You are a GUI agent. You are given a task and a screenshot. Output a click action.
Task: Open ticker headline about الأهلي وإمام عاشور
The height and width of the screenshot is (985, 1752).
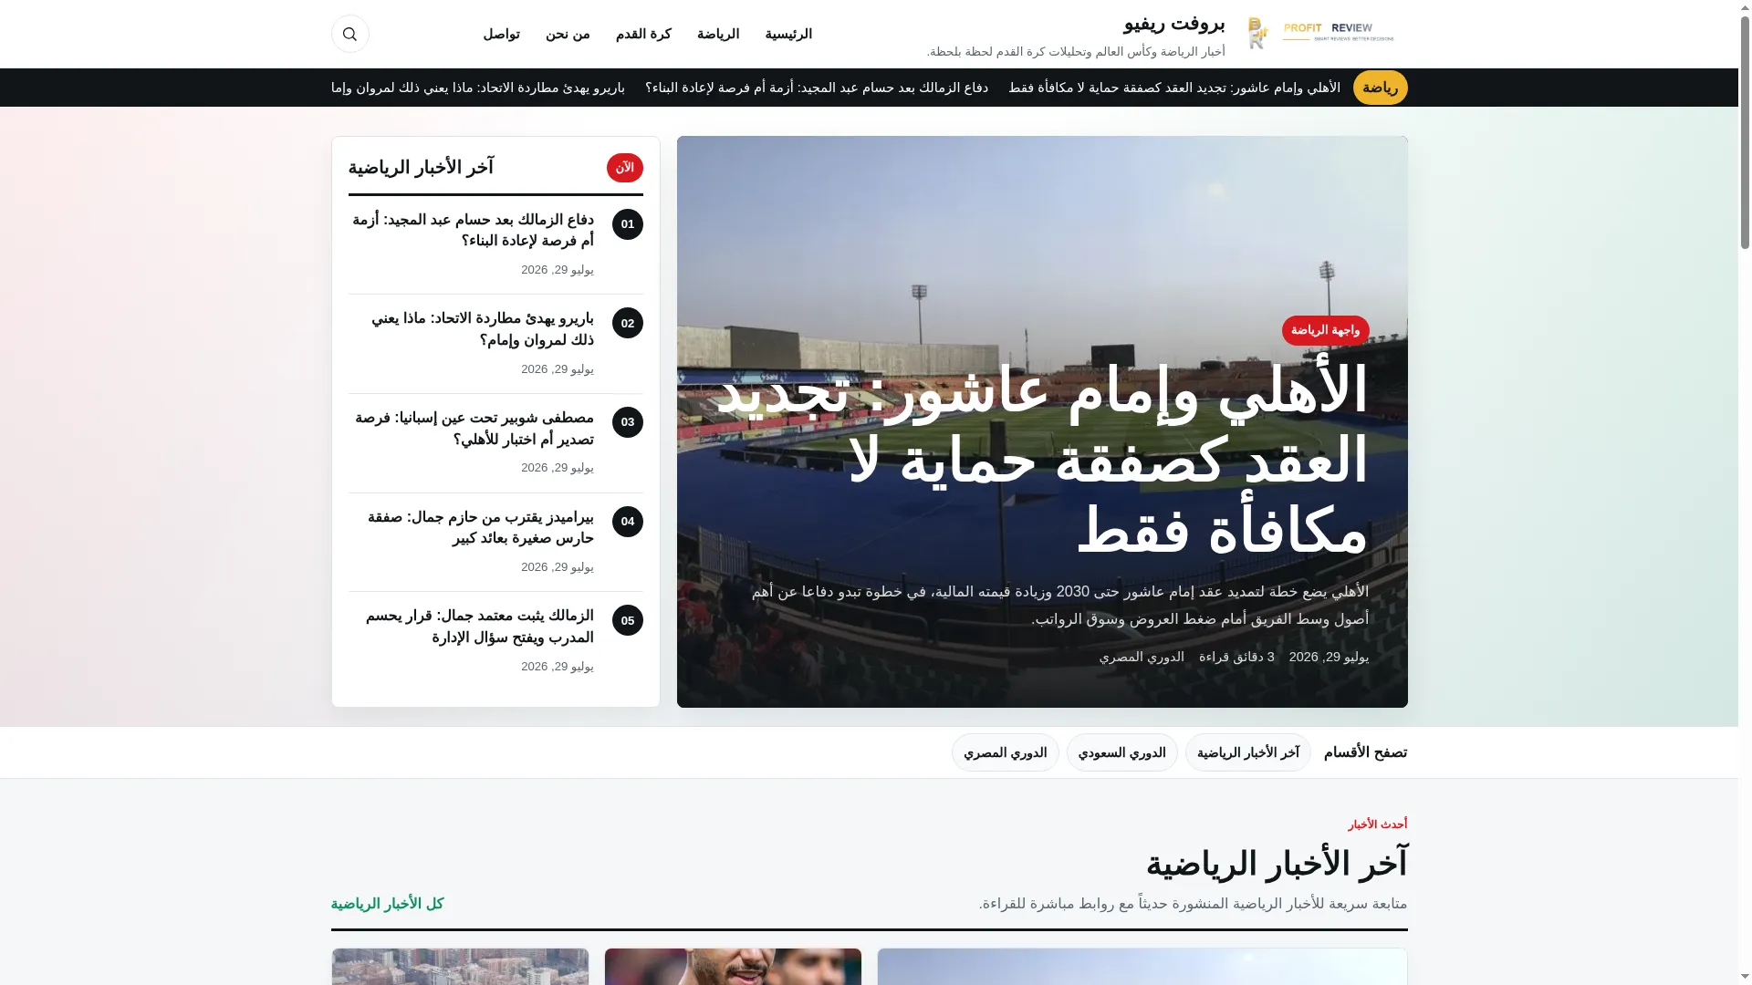click(1174, 88)
